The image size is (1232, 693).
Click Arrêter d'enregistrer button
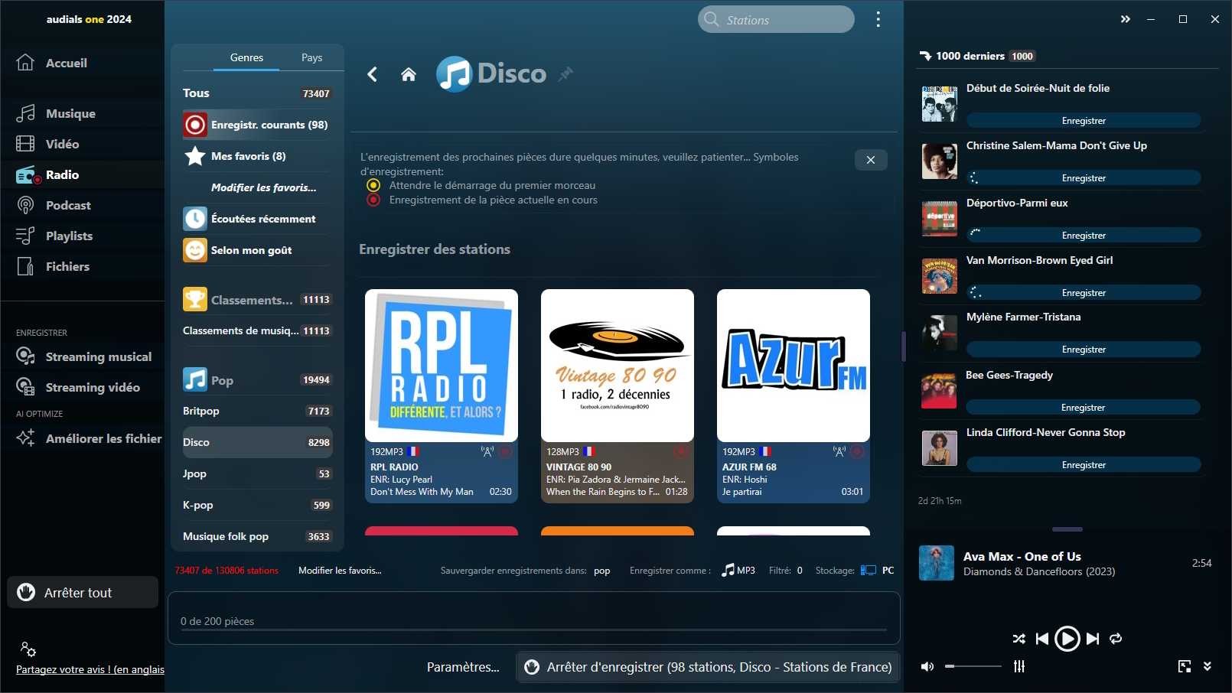click(x=708, y=667)
